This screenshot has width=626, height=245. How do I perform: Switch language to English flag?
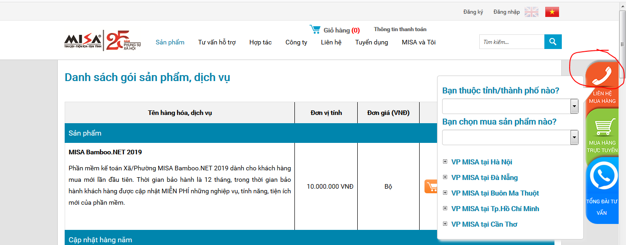532,12
